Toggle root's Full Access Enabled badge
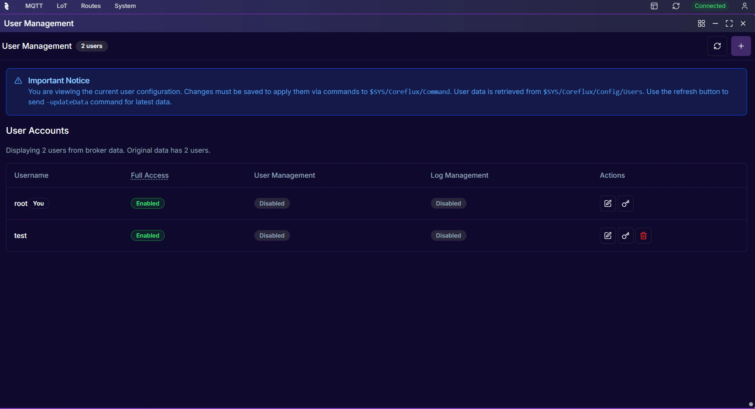Image resolution: width=755 pixels, height=409 pixels. 147,203
